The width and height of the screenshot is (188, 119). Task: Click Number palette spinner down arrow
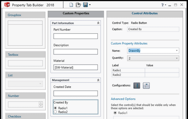pos(41,106)
